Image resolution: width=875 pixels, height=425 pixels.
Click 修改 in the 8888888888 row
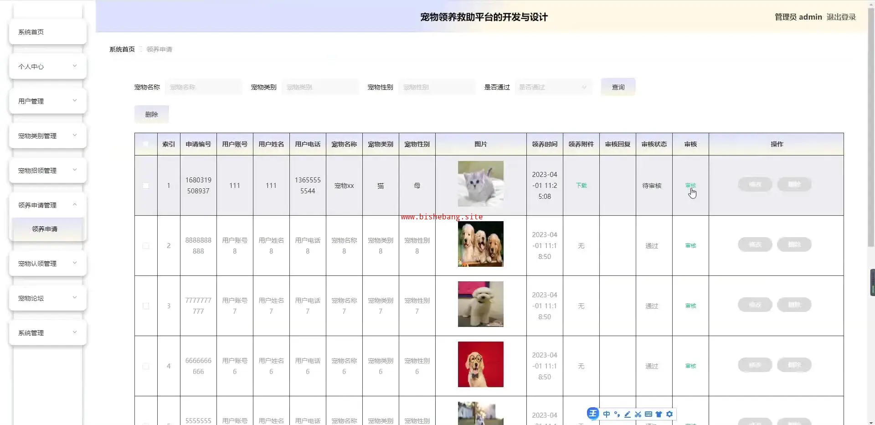click(x=755, y=244)
